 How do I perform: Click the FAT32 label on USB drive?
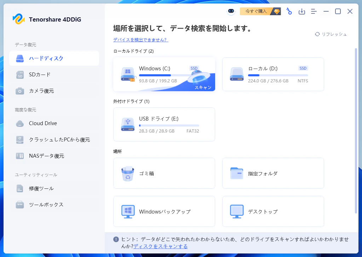click(x=193, y=131)
